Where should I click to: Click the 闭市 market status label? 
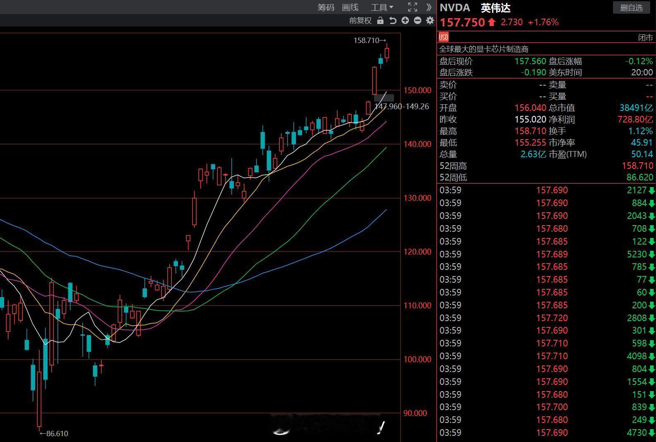tap(646, 37)
